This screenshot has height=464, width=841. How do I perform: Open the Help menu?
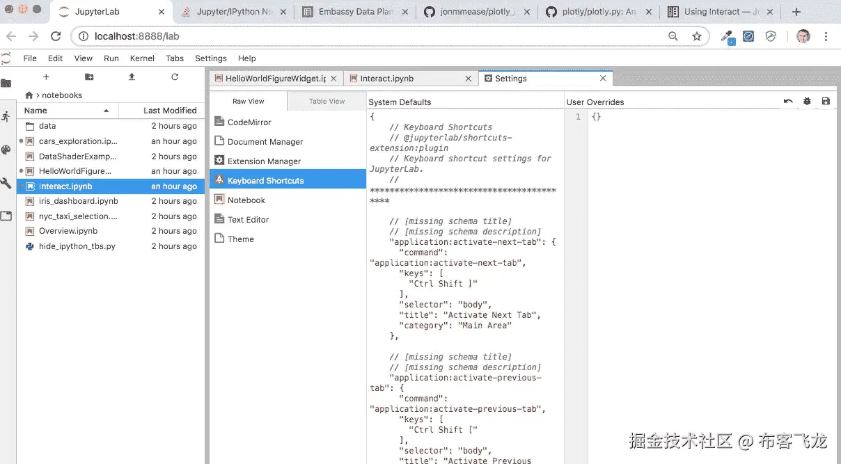click(247, 58)
